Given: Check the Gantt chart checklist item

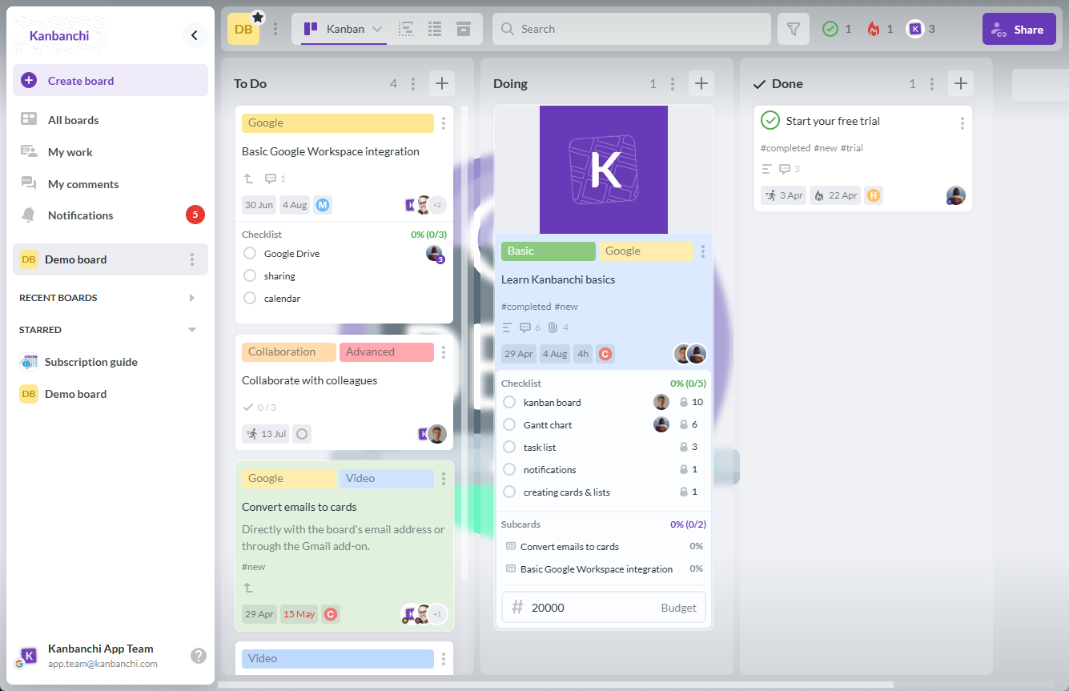Looking at the screenshot, I should click(x=509, y=424).
